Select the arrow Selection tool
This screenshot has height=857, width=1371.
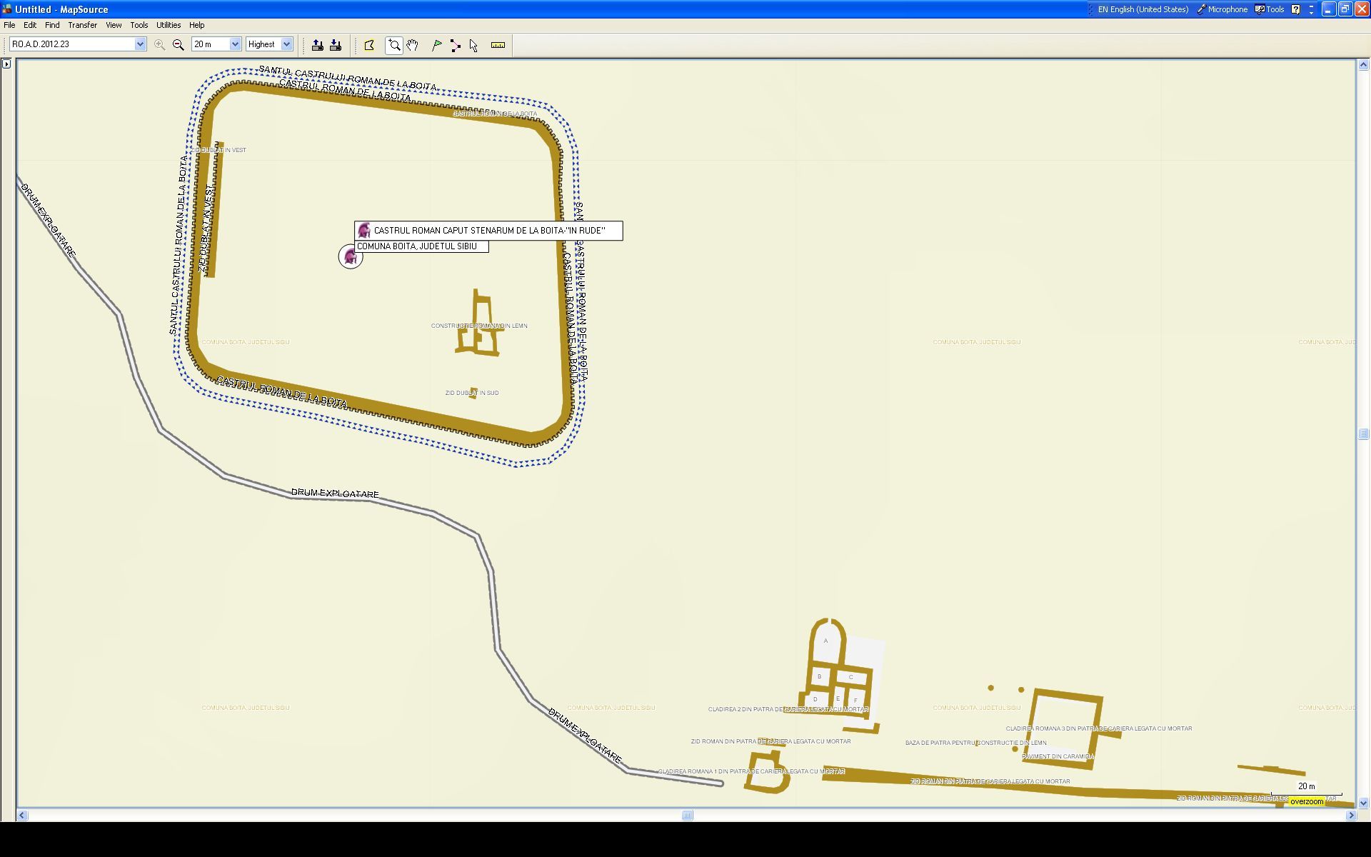[x=473, y=45]
